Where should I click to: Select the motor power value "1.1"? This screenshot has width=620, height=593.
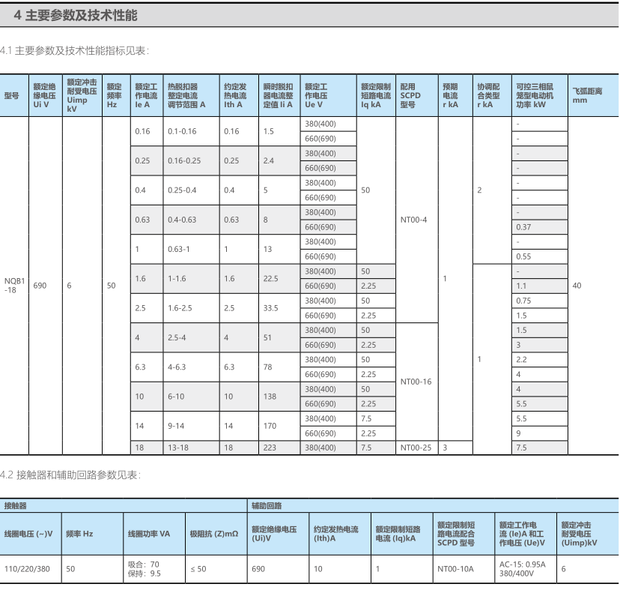[521, 286]
